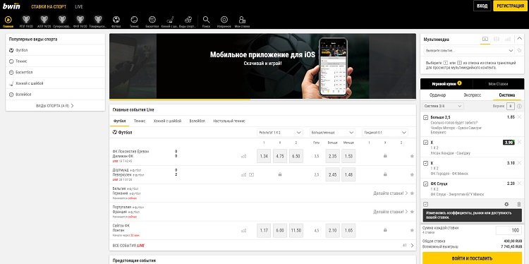Screen dimensions: 529x264
Task: Favorite the Бельгия - Германия match
Action: coord(412,193)
